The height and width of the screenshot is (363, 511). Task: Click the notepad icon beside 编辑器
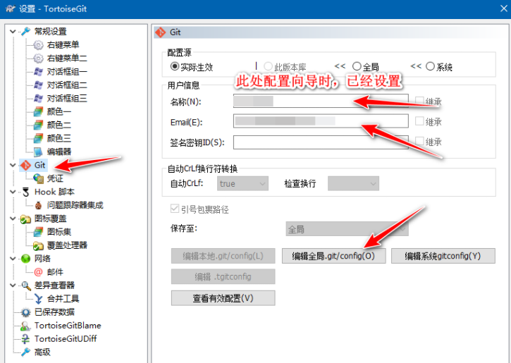point(38,152)
